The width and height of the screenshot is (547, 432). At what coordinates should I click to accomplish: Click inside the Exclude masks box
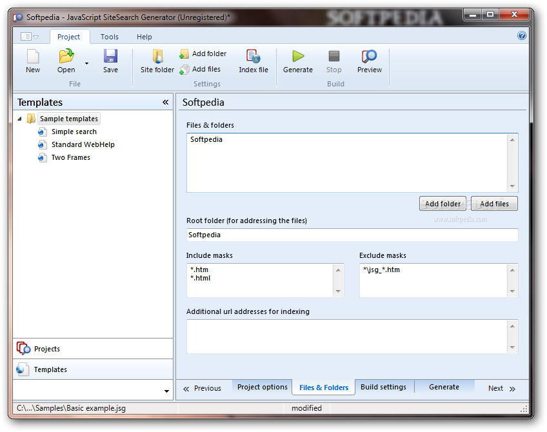[439, 280]
